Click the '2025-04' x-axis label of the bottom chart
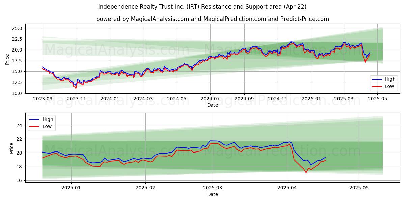This screenshot has width=405, height=202. 287,188
